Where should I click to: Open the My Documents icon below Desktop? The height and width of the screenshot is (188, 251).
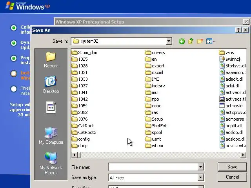51,107
